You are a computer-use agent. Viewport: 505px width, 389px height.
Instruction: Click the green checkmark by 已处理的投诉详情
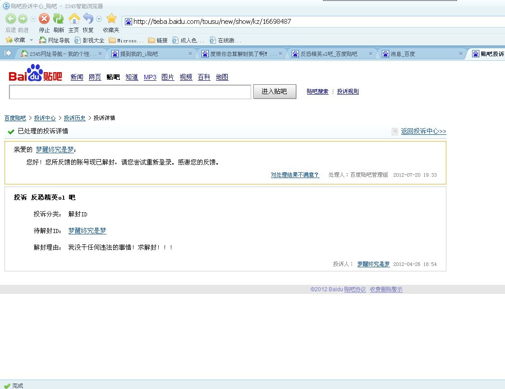coord(11,131)
